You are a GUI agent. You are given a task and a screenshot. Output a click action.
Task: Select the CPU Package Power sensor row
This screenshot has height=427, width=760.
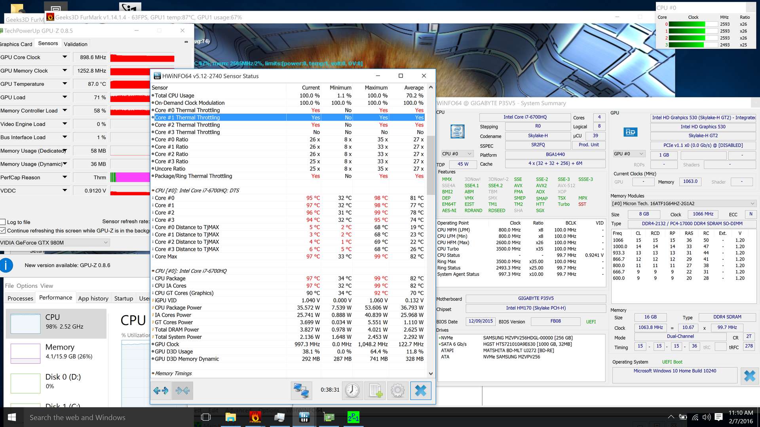pyautogui.click(x=289, y=308)
